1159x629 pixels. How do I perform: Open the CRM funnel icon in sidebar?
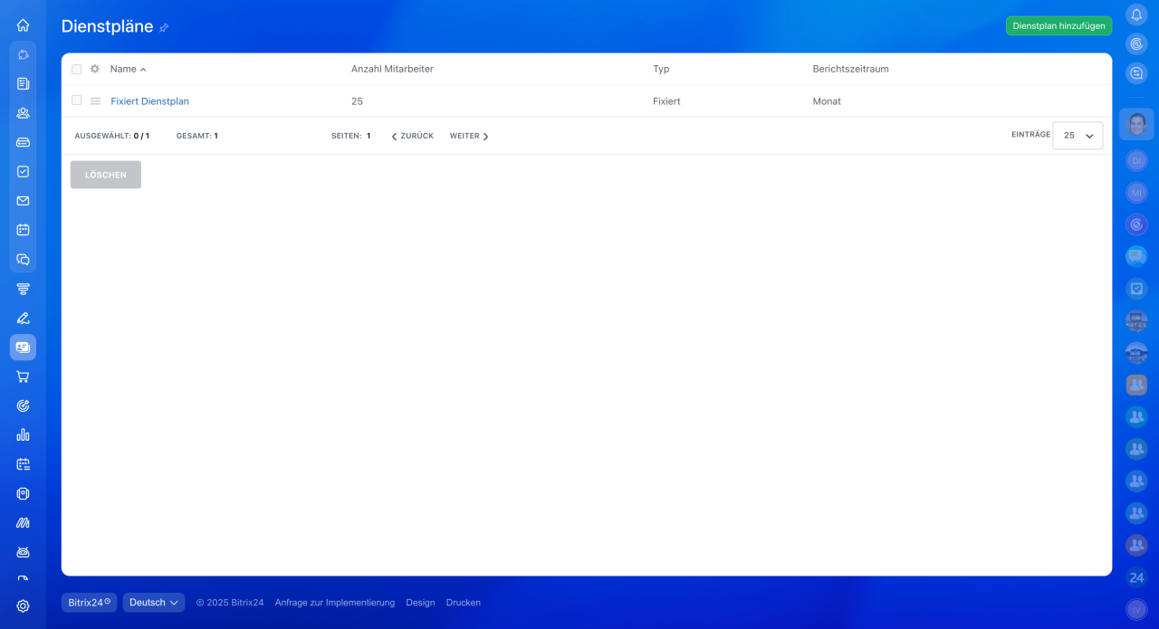tap(23, 289)
